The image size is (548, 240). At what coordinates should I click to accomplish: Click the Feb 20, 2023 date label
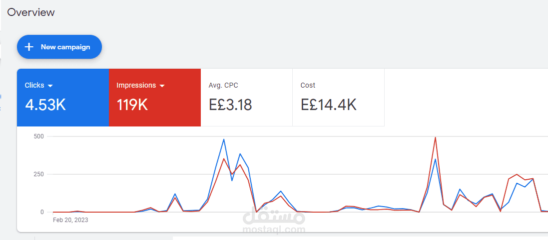(x=71, y=219)
